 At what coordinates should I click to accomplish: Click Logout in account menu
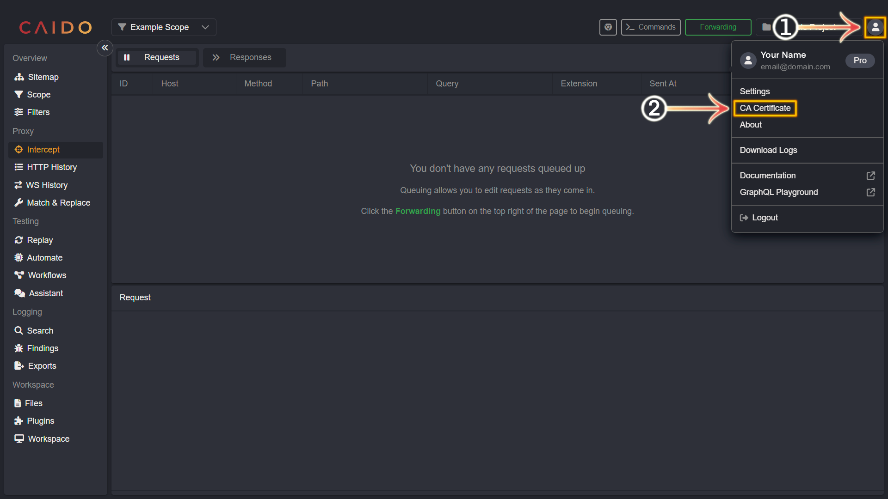click(x=759, y=218)
